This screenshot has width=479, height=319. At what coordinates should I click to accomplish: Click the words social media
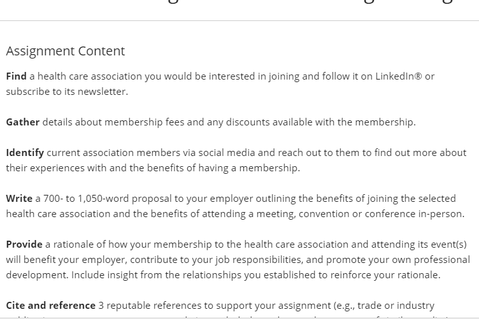tap(227, 153)
